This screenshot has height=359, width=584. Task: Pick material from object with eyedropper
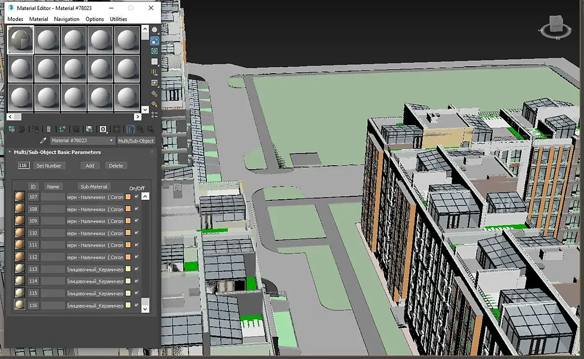coord(44,141)
